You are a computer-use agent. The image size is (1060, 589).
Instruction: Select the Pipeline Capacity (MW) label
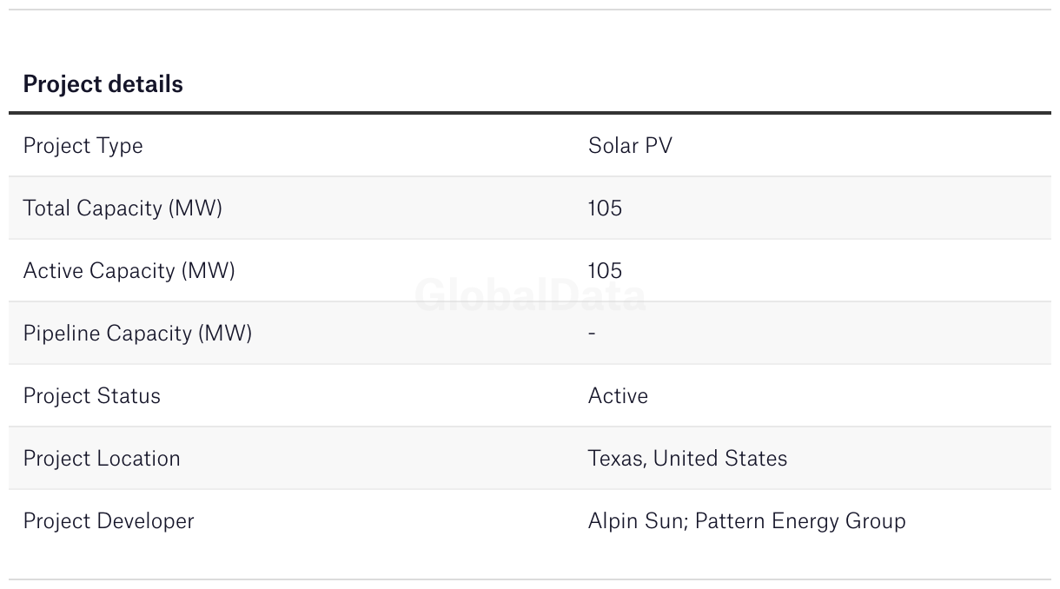137,334
